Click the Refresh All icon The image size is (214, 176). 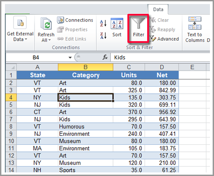(46, 24)
